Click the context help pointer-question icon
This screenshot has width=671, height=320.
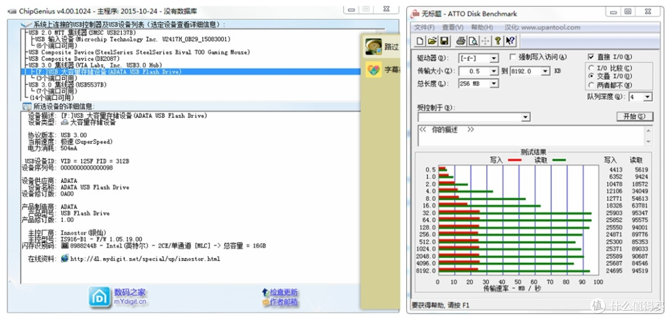pyautogui.click(x=510, y=41)
